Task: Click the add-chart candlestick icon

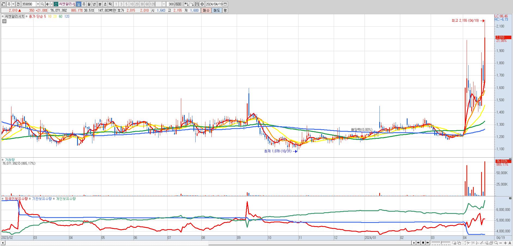Action: click(186, 4)
